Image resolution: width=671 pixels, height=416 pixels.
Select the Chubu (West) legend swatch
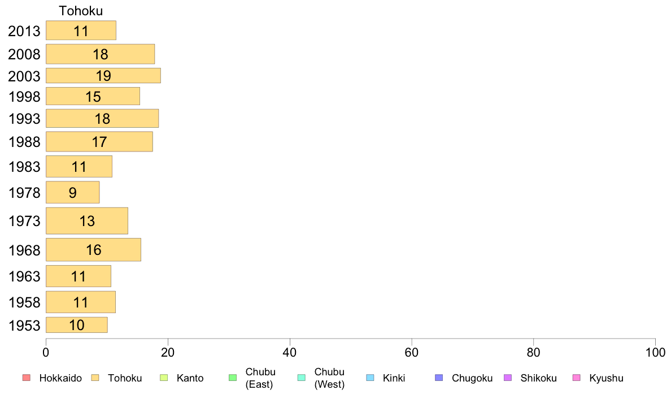click(x=301, y=378)
